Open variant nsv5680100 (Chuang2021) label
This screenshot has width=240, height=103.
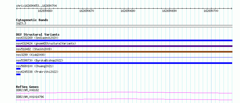click(x=35, y=66)
